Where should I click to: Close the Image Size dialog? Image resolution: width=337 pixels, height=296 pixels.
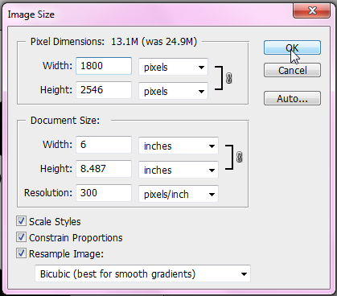[311, 11]
